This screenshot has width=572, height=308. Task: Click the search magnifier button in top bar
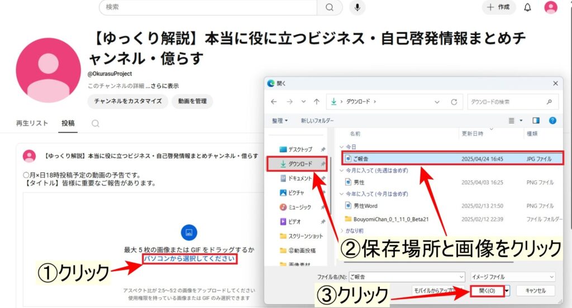(x=330, y=7)
